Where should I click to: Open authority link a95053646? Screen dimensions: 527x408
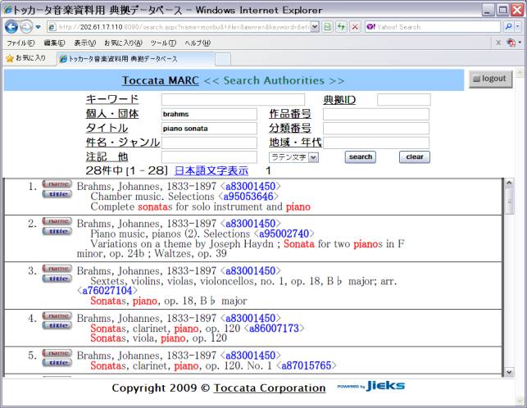[x=248, y=197]
